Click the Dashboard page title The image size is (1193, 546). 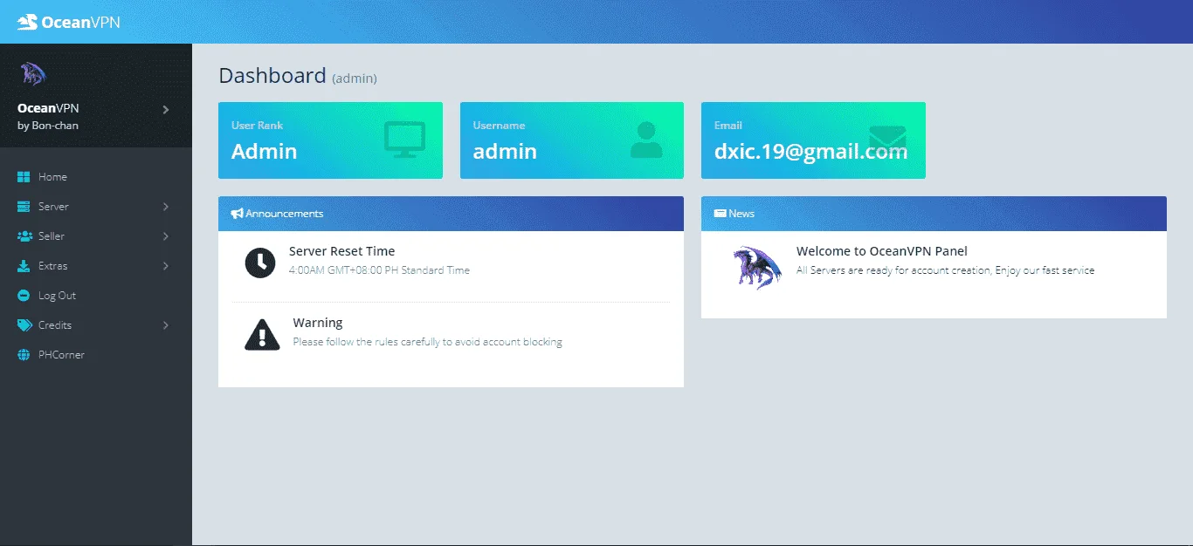(x=272, y=76)
